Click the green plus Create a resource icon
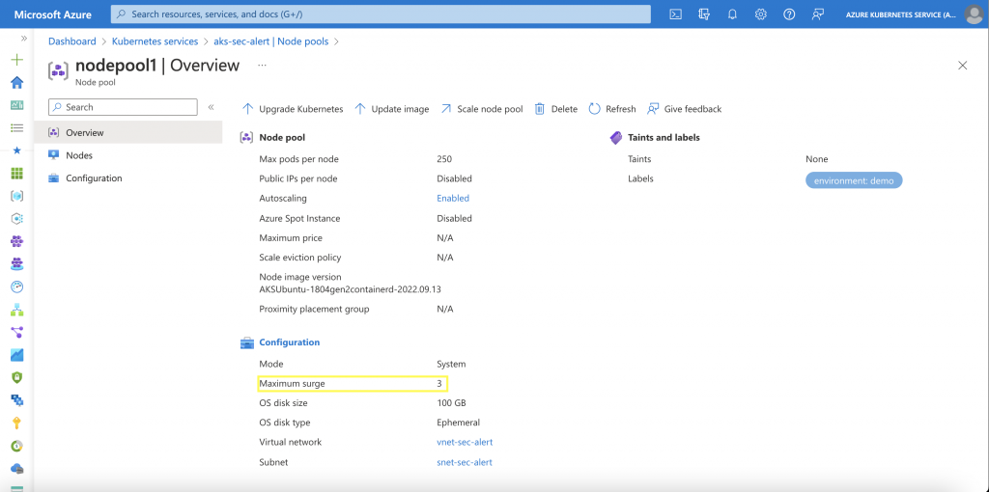Image resolution: width=989 pixels, height=492 pixels. [17, 60]
